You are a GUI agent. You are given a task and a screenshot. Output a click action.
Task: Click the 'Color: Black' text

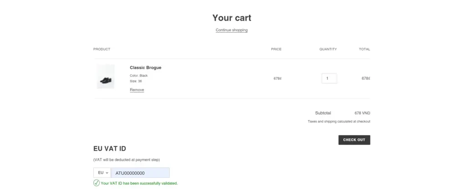(x=139, y=75)
